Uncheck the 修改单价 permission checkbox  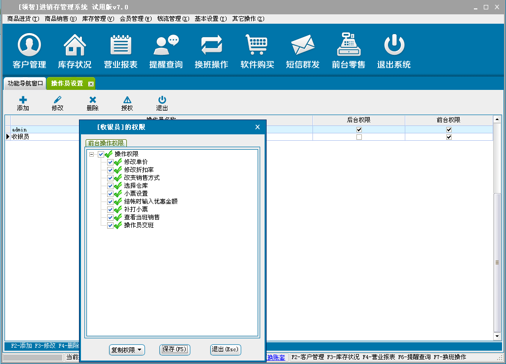[110, 162]
